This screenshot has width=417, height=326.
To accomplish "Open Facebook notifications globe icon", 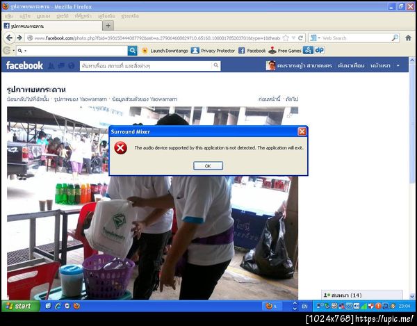I will 71,65.
